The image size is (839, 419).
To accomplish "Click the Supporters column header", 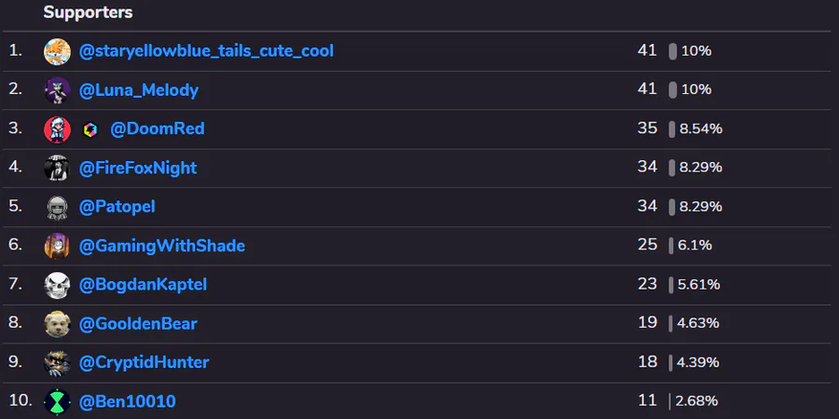I will [x=88, y=12].
